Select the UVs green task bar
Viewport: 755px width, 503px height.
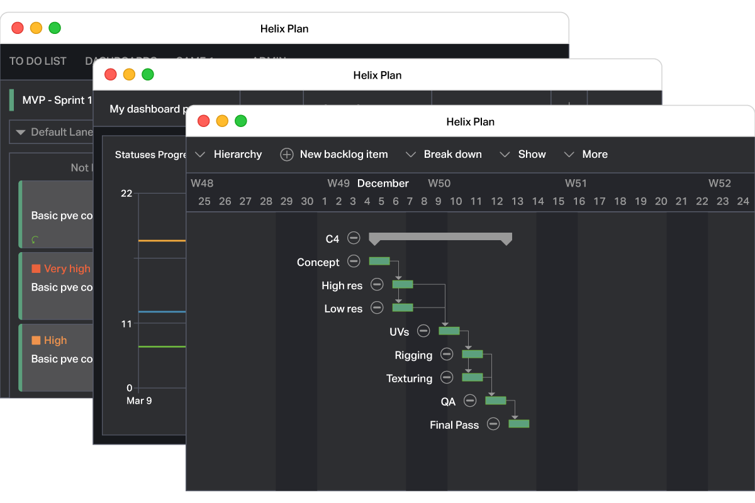(x=449, y=331)
